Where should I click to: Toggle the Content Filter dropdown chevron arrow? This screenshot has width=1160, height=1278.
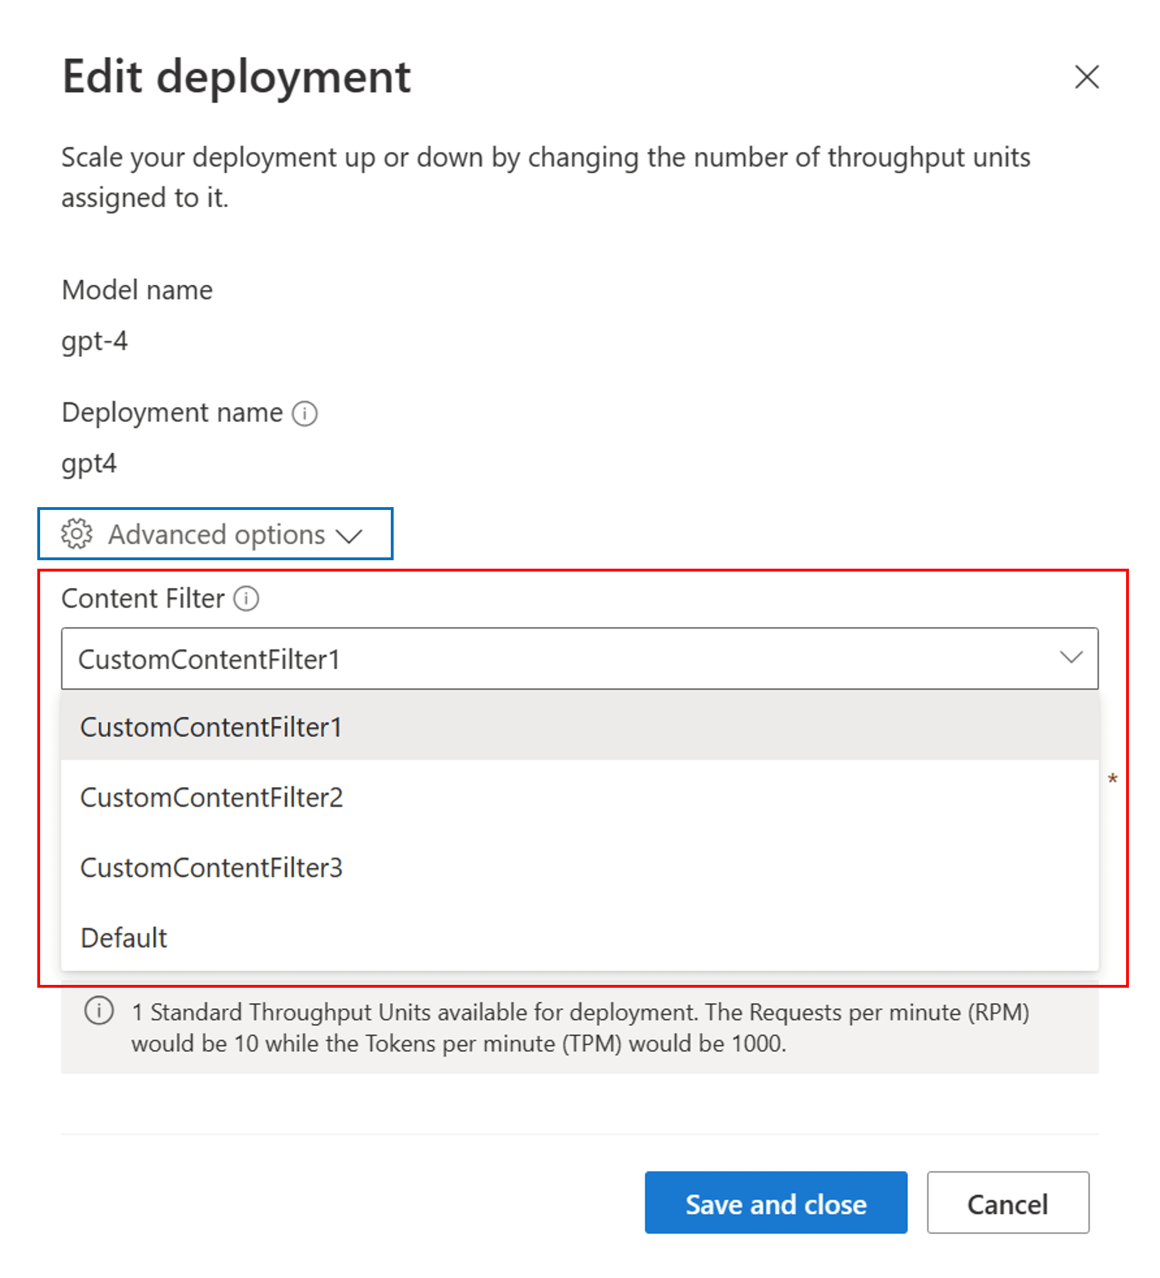1071,657
